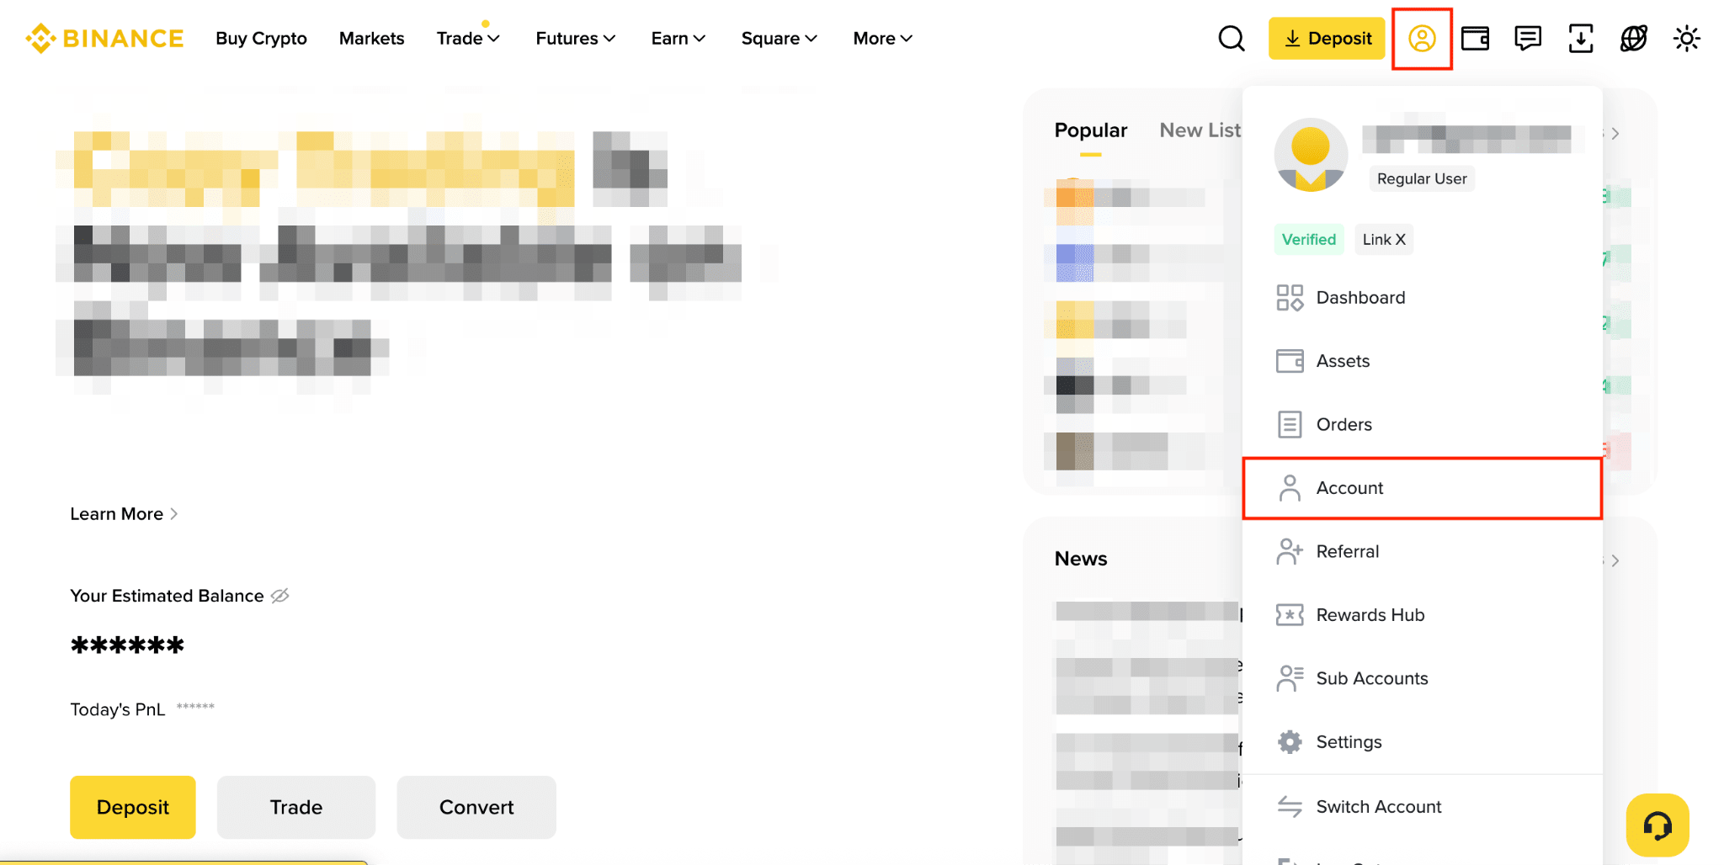The height and width of the screenshot is (865, 1724).
Task: Switch to the New Listing tab
Action: click(x=1200, y=130)
